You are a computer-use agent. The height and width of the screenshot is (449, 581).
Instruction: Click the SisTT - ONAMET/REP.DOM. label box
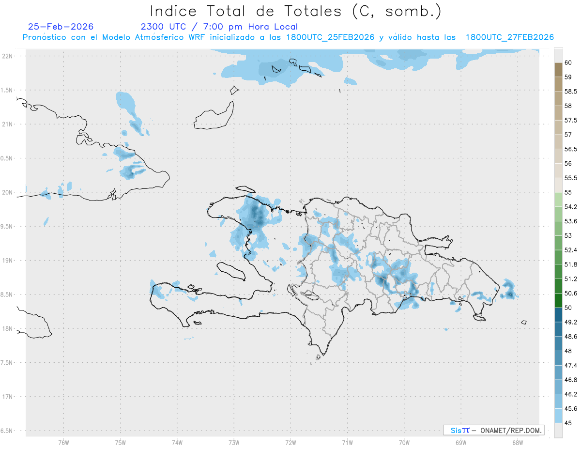click(493, 430)
